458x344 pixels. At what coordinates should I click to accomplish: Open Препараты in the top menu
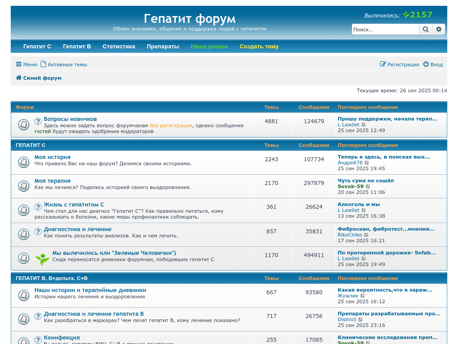(163, 47)
